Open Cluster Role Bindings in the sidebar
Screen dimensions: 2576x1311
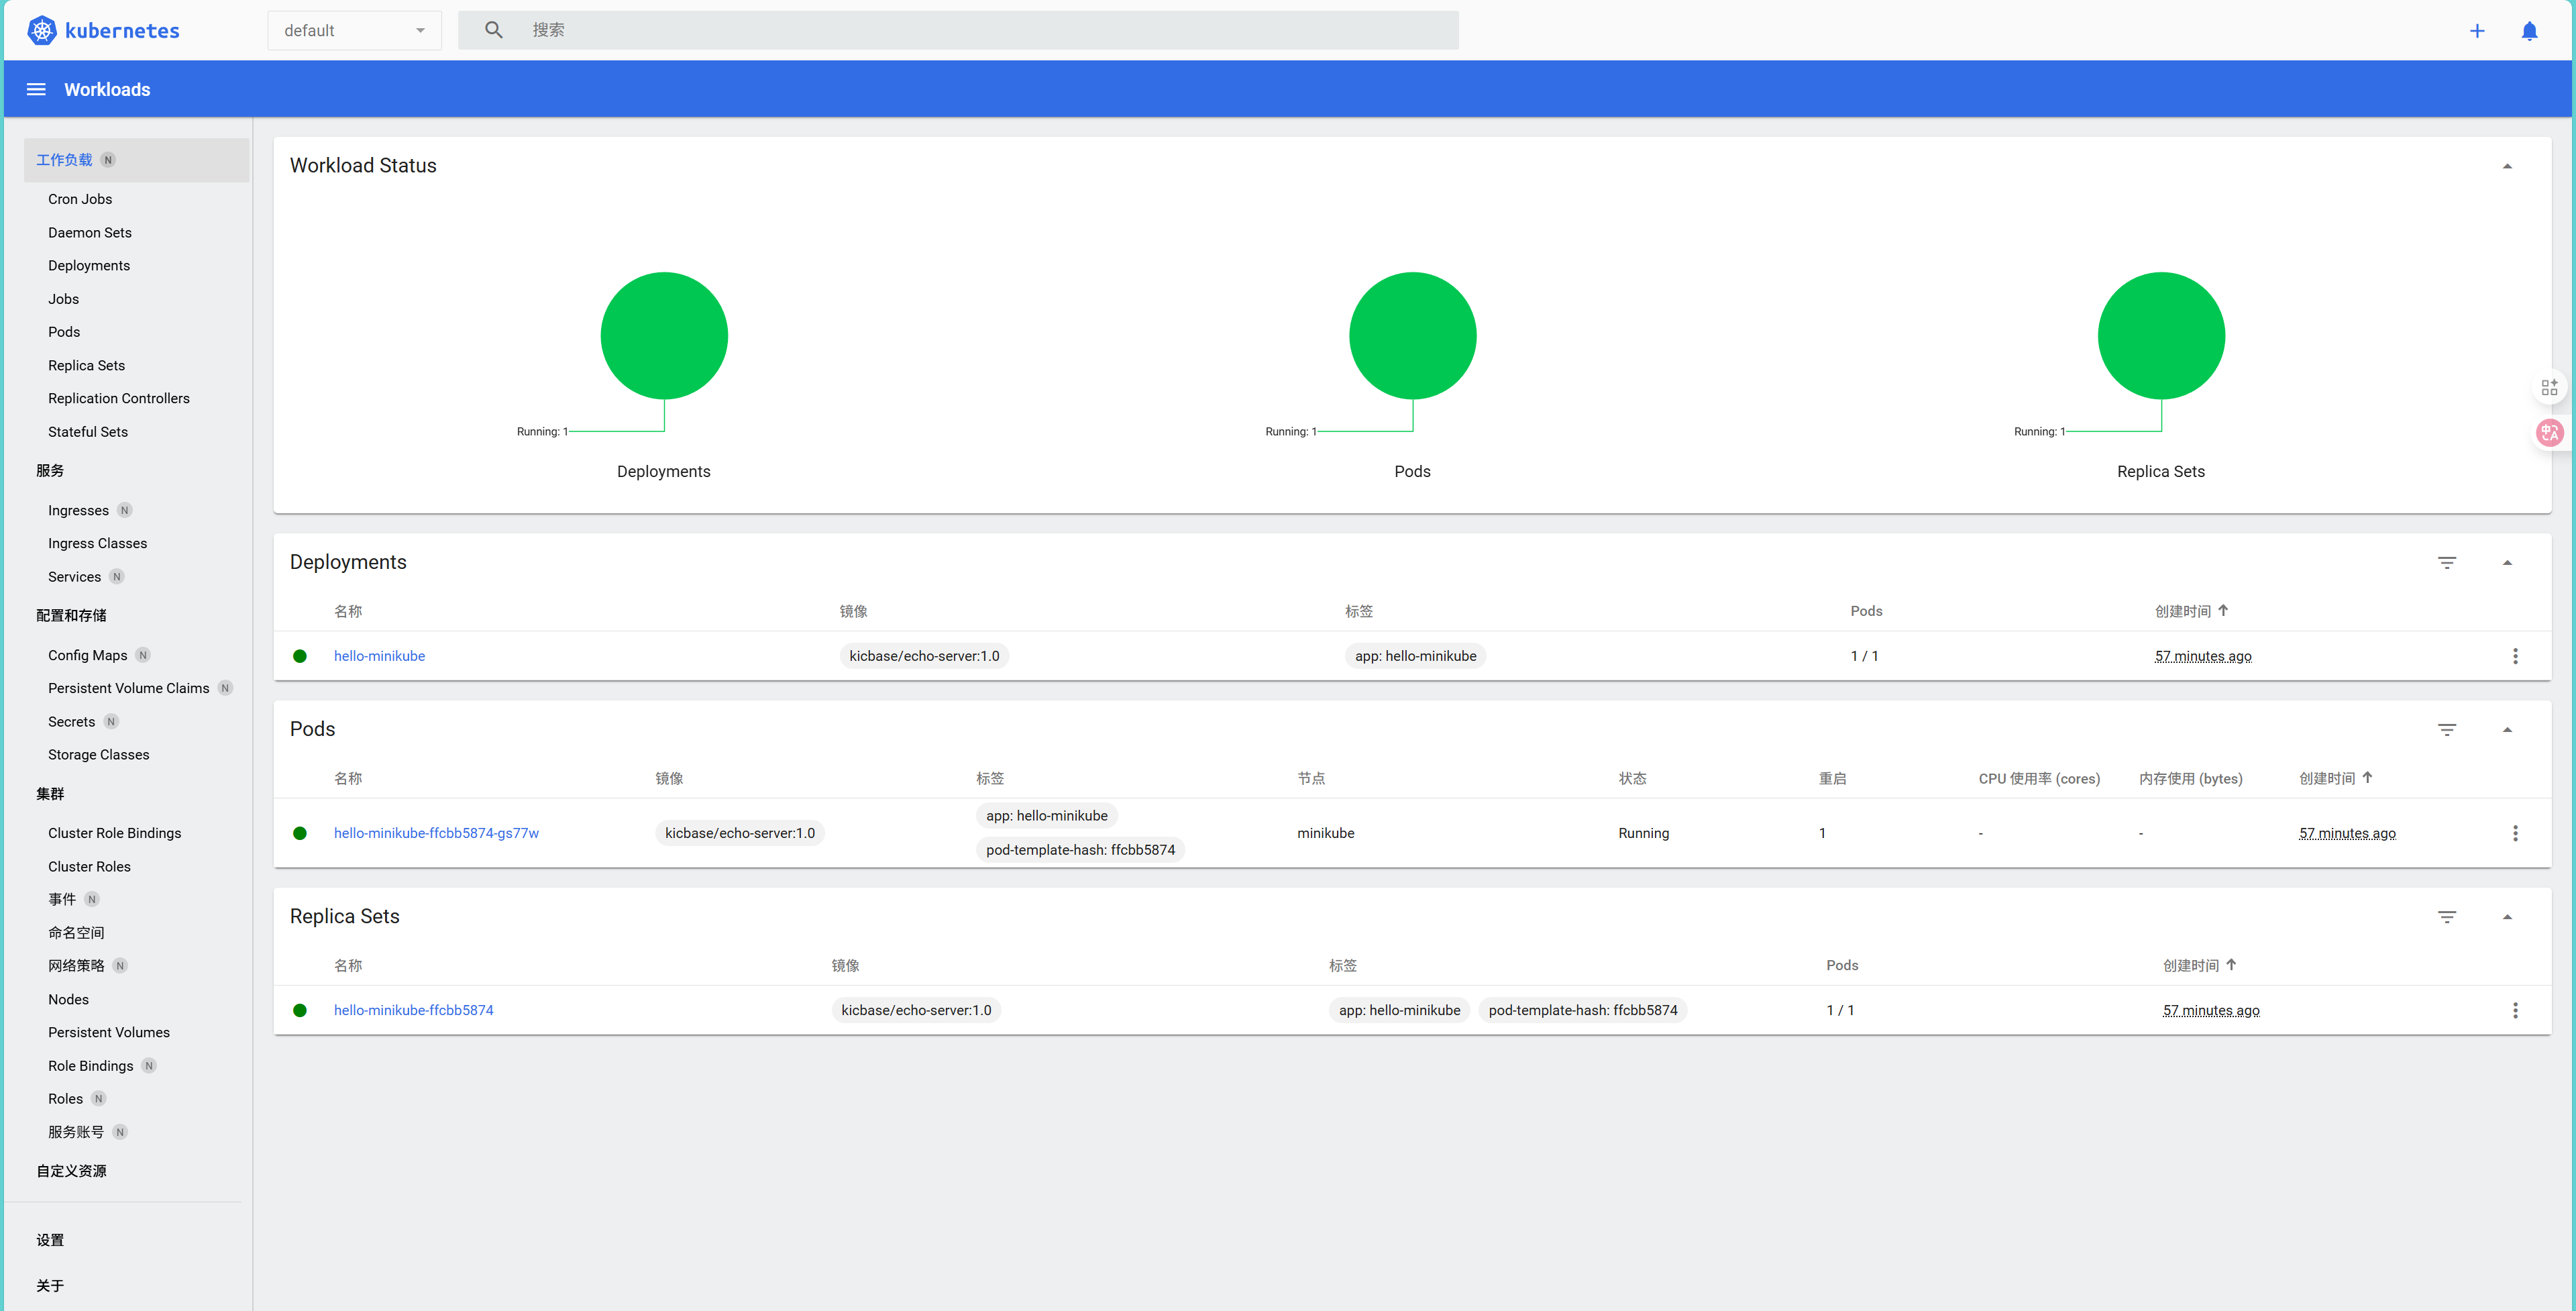[x=115, y=833]
